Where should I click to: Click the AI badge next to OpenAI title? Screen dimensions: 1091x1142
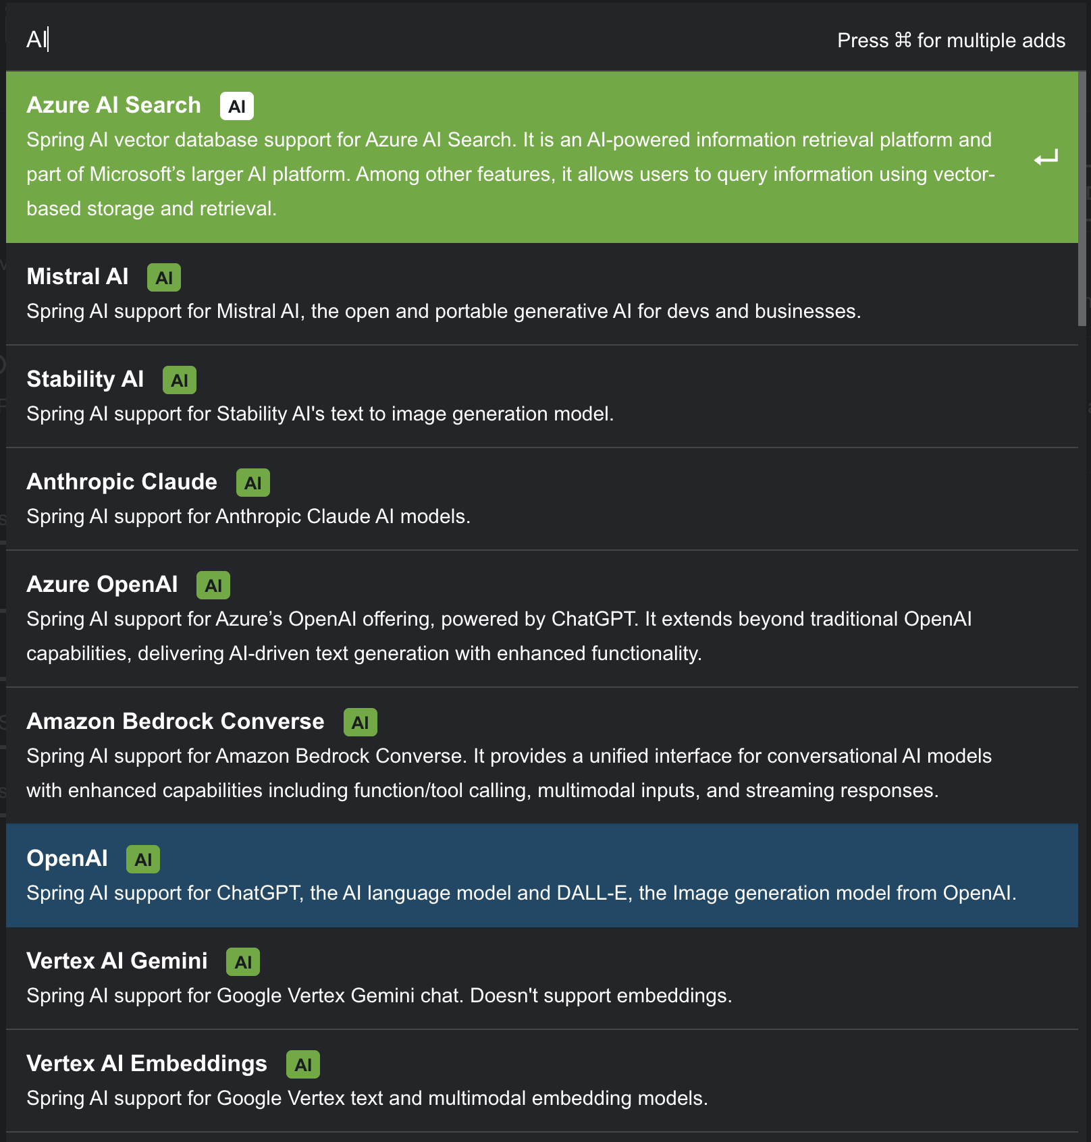pyautogui.click(x=143, y=860)
